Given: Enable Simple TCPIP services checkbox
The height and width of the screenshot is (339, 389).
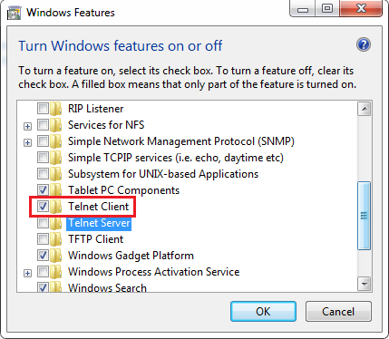Looking at the screenshot, I should [43, 157].
